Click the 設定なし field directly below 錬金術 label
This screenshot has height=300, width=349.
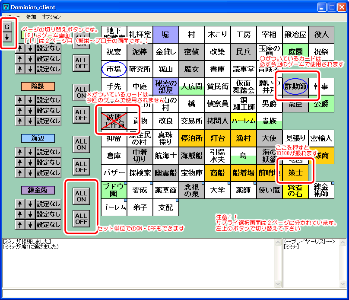48,204
